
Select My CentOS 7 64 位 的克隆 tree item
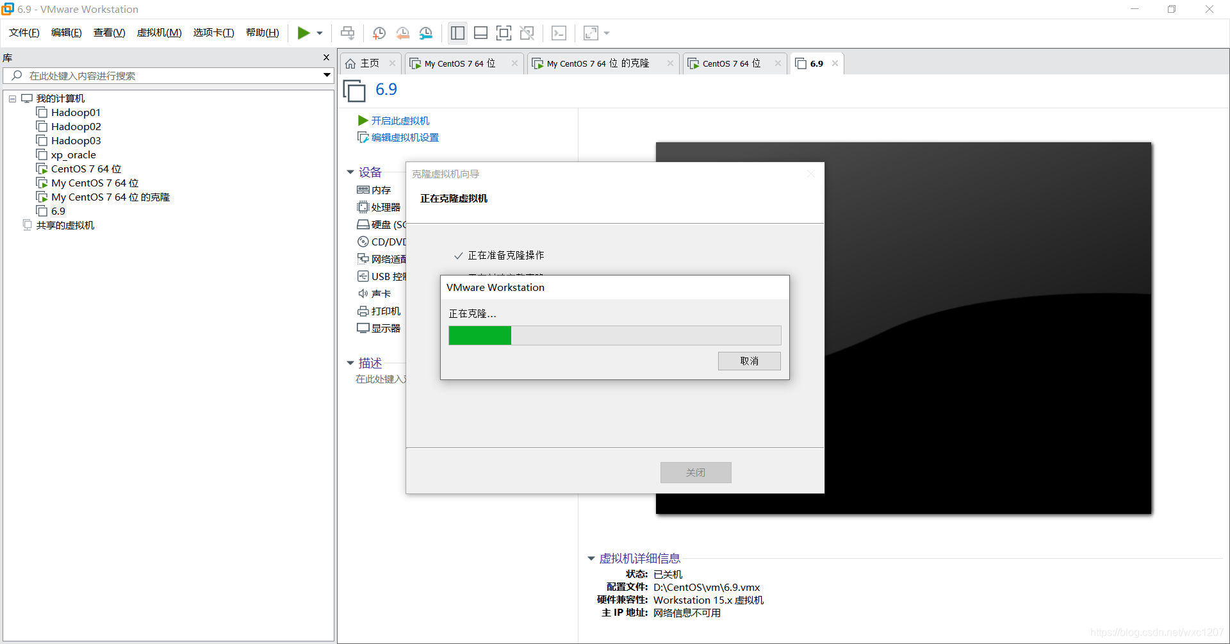pos(110,197)
